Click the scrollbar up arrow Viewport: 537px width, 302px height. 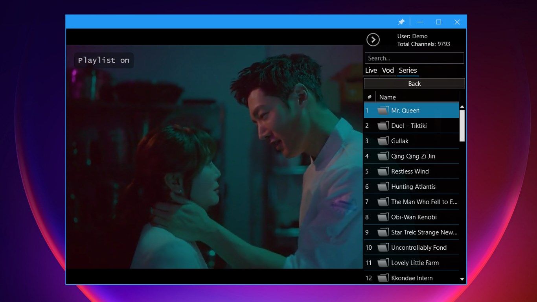point(462,106)
